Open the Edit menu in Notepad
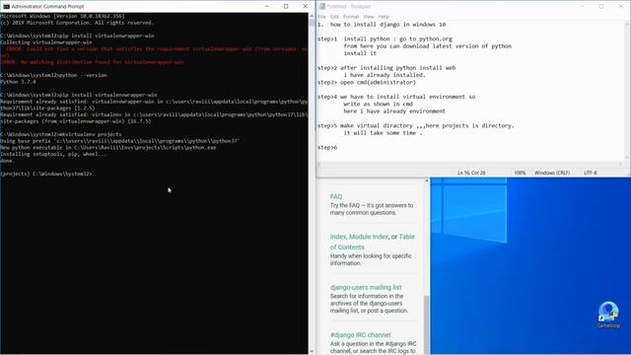The width and height of the screenshot is (631, 355). click(334, 17)
